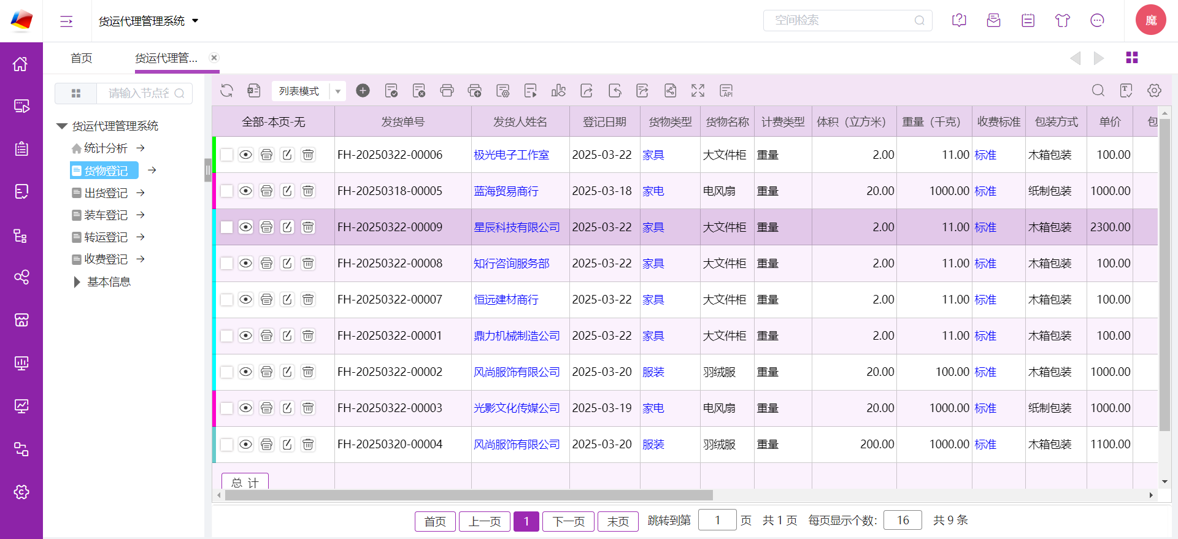Screen dimensions: 1178x539
Task: Click the arrow next to 出货登记
Action: tap(141, 193)
